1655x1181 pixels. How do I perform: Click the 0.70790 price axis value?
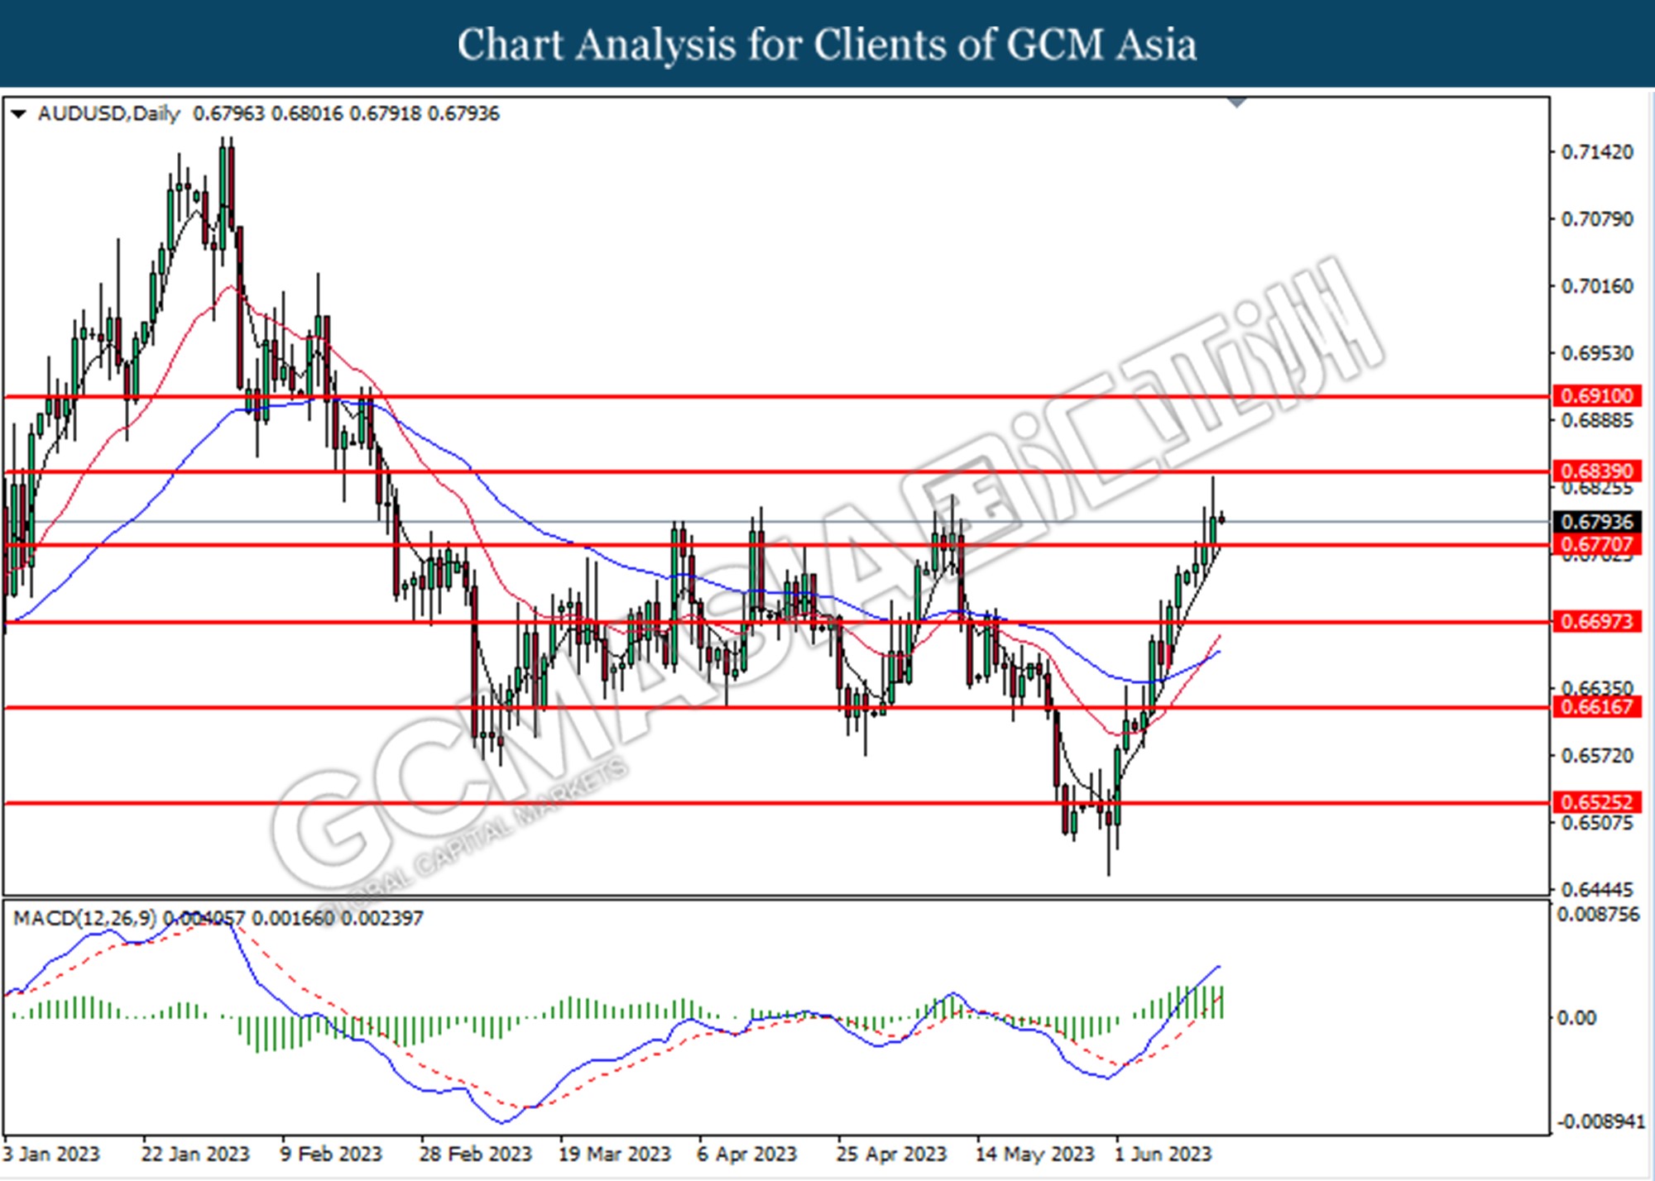pos(1597,220)
